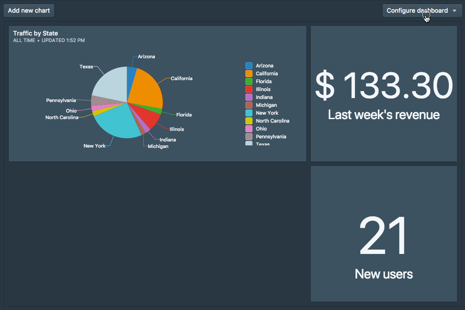Image resolution: width=465 pixels, height=310 pixels.
Task: Click the gray Pennsylvania pie slice
Action: pos(101,100)
